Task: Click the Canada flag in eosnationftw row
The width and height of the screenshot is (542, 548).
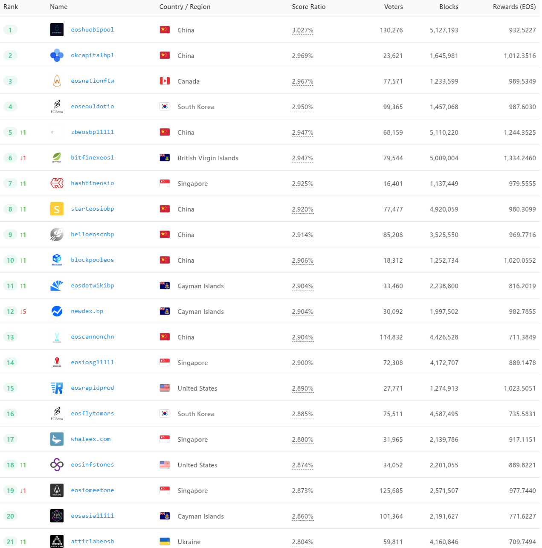Action: [x=165, y=81]
